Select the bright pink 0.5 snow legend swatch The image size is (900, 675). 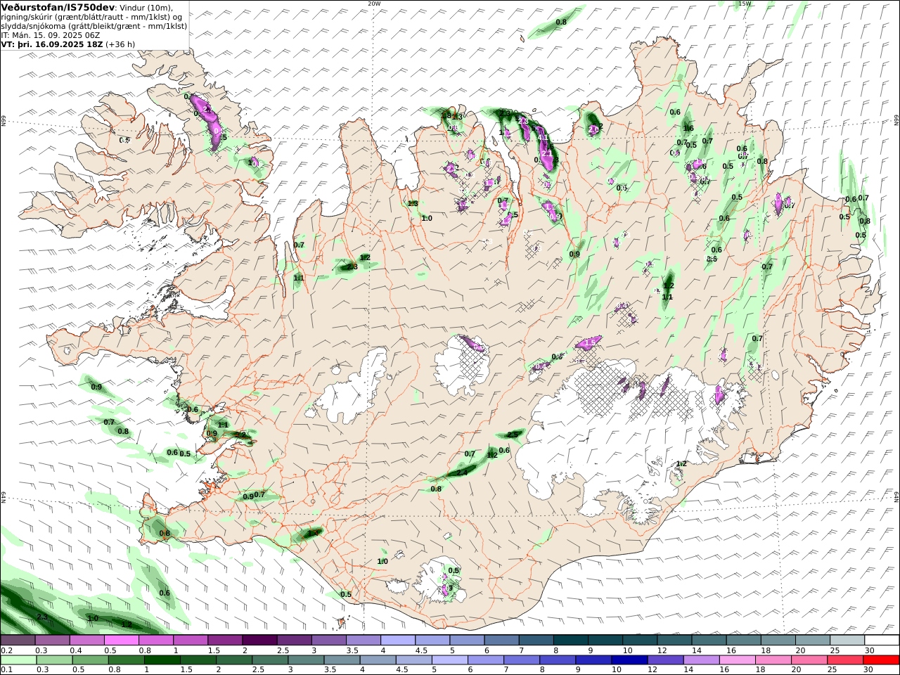coord(122,641)
